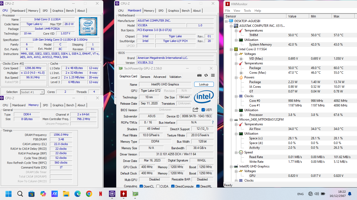The width and height of the screenshot is (357, 200).
Task: Toggle the DirectCompute checkbox
Action: pyautogui.click(x=173, y=186)
